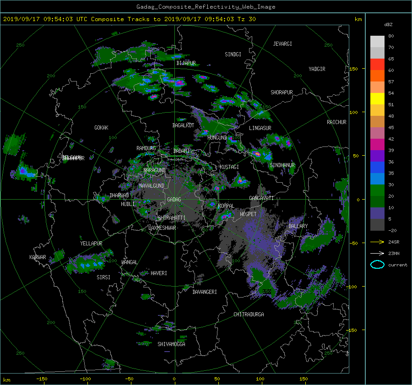Click the white 23MN track arrow icon
The width and height of the screenshot is (412, 385).
pyautogui.click(x=377, y=253)
